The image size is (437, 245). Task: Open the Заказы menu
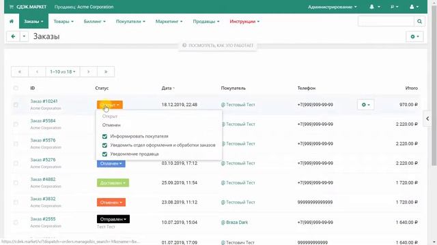tap(33, 21)
